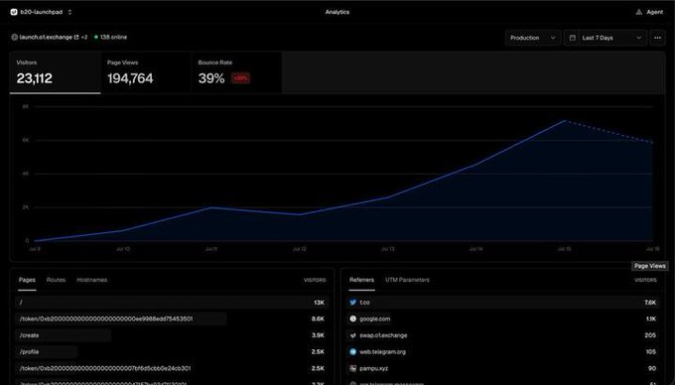Click the 138 online indicator text

(x=113, y=37)
